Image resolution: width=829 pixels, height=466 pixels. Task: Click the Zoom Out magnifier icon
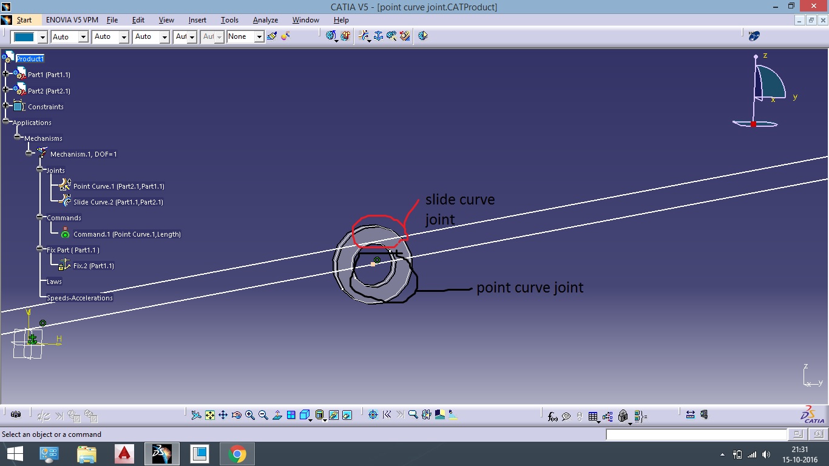(263, 415)
